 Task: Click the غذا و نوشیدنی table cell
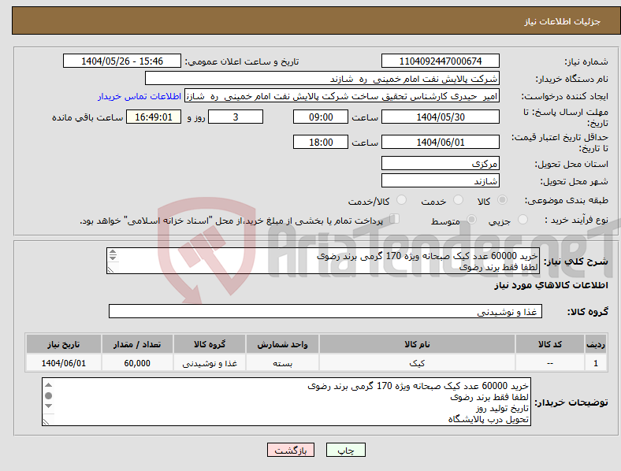210,363
